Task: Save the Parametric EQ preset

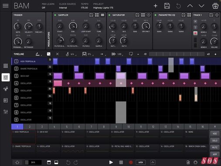Action: coord(184,15)
